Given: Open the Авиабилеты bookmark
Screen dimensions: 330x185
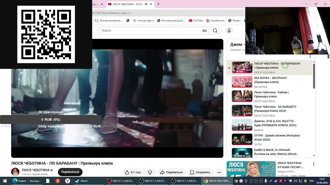Looking at the screenshot, I should pyautogui.click(x=215, y=21).
